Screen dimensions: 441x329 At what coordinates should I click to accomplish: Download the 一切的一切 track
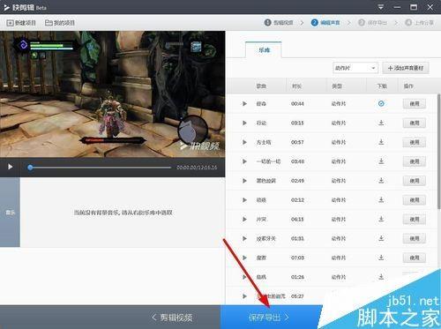381,161
